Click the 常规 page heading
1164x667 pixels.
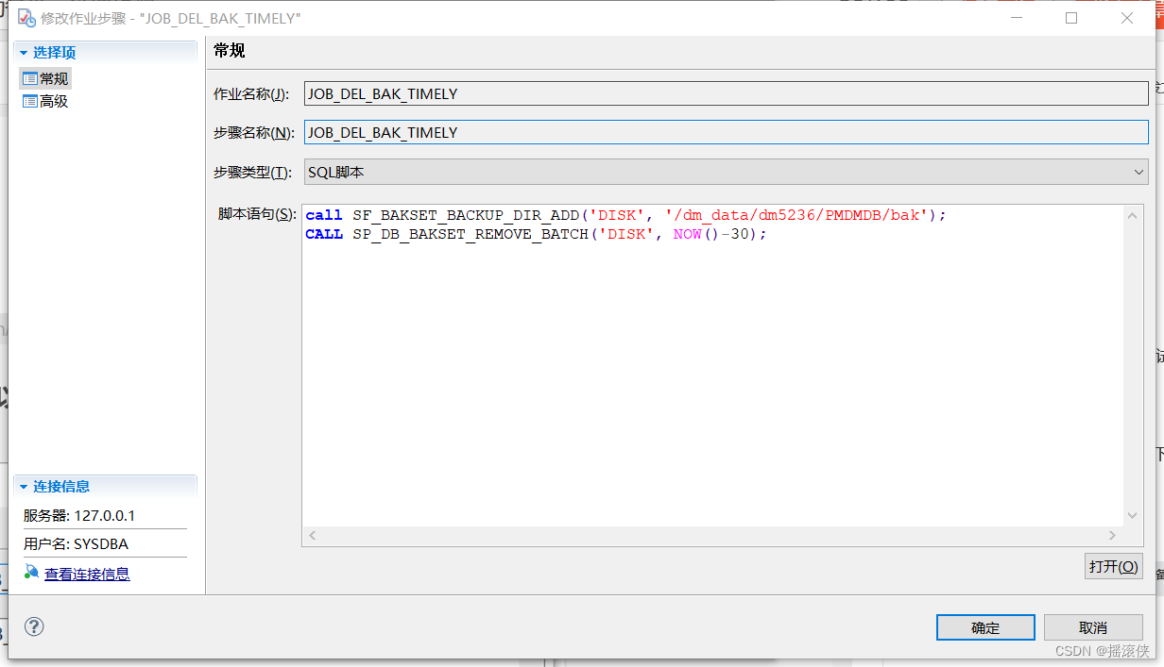tap(230, 51)
